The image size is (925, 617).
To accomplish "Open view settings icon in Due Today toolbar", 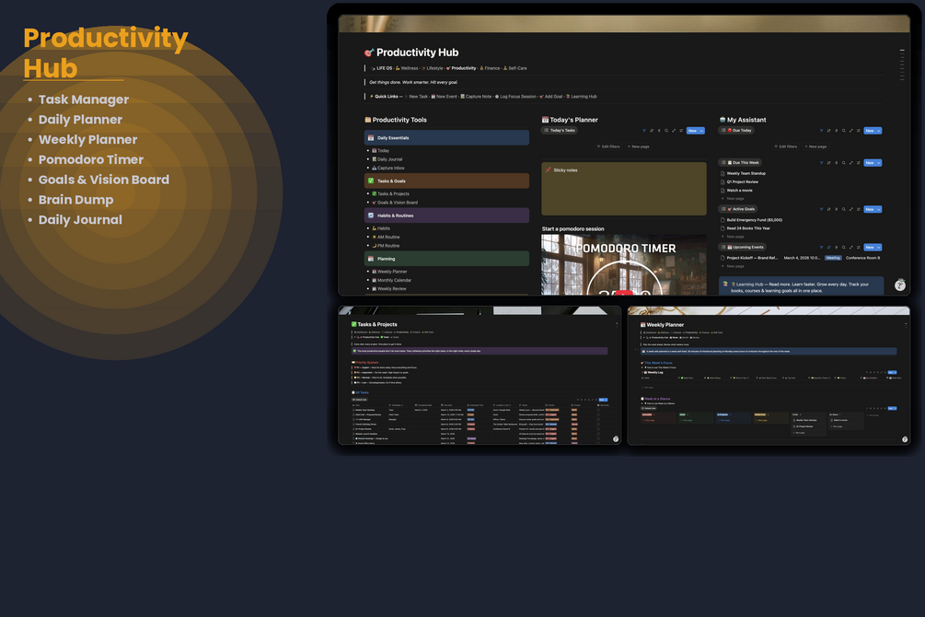I will click(x=859, y=131).
